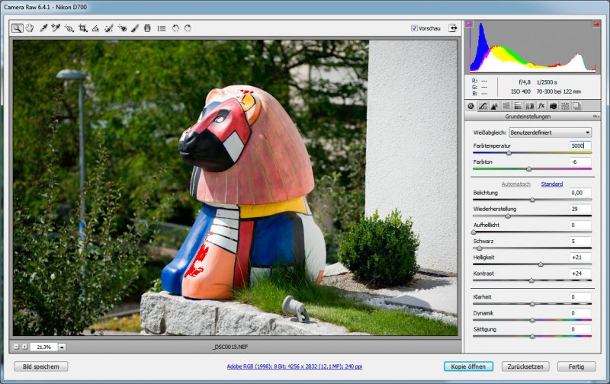Click the Zurücksetzen button
This screenshot has height=384, width=610.
pos(525,366)
